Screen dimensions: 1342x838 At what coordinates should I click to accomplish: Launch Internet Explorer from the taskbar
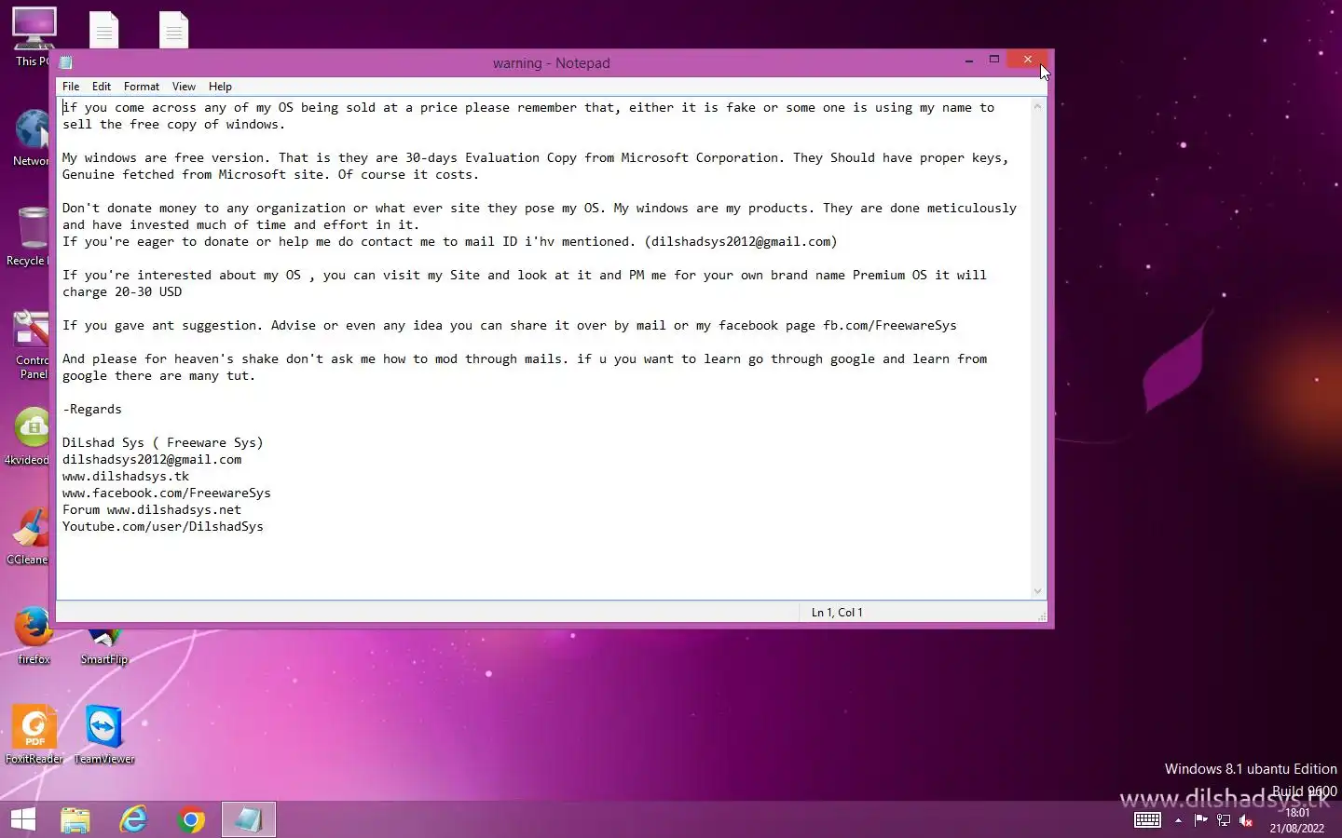[x=133, y=819]
